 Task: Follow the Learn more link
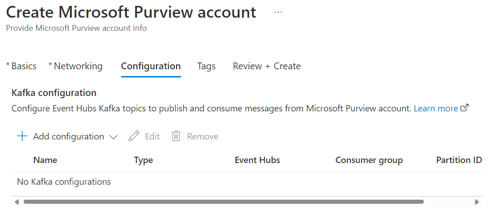[436, 109]
